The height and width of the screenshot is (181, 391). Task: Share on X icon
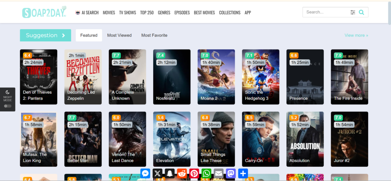(x=157, y=173)
